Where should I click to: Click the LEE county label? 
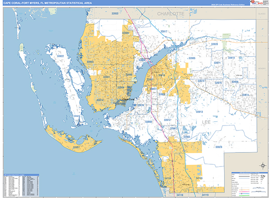click(x=206, y=121)
